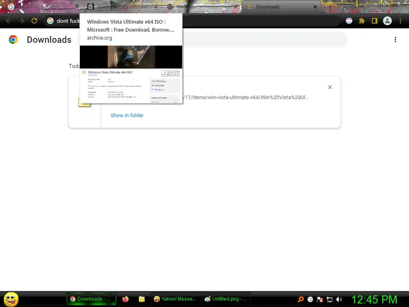409x307 pixels.
Task: Toggle the side panel icon
Action: point(375,21)
